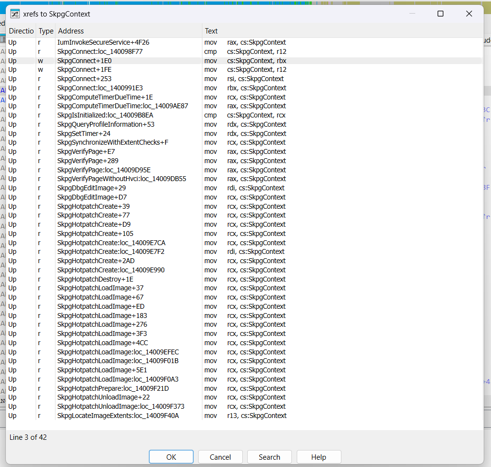
Task: Open the Help button
Action: [319, 457]
